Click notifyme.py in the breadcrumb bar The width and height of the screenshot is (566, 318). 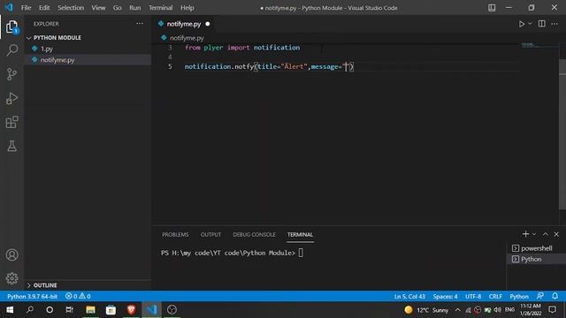click(187, 38)
